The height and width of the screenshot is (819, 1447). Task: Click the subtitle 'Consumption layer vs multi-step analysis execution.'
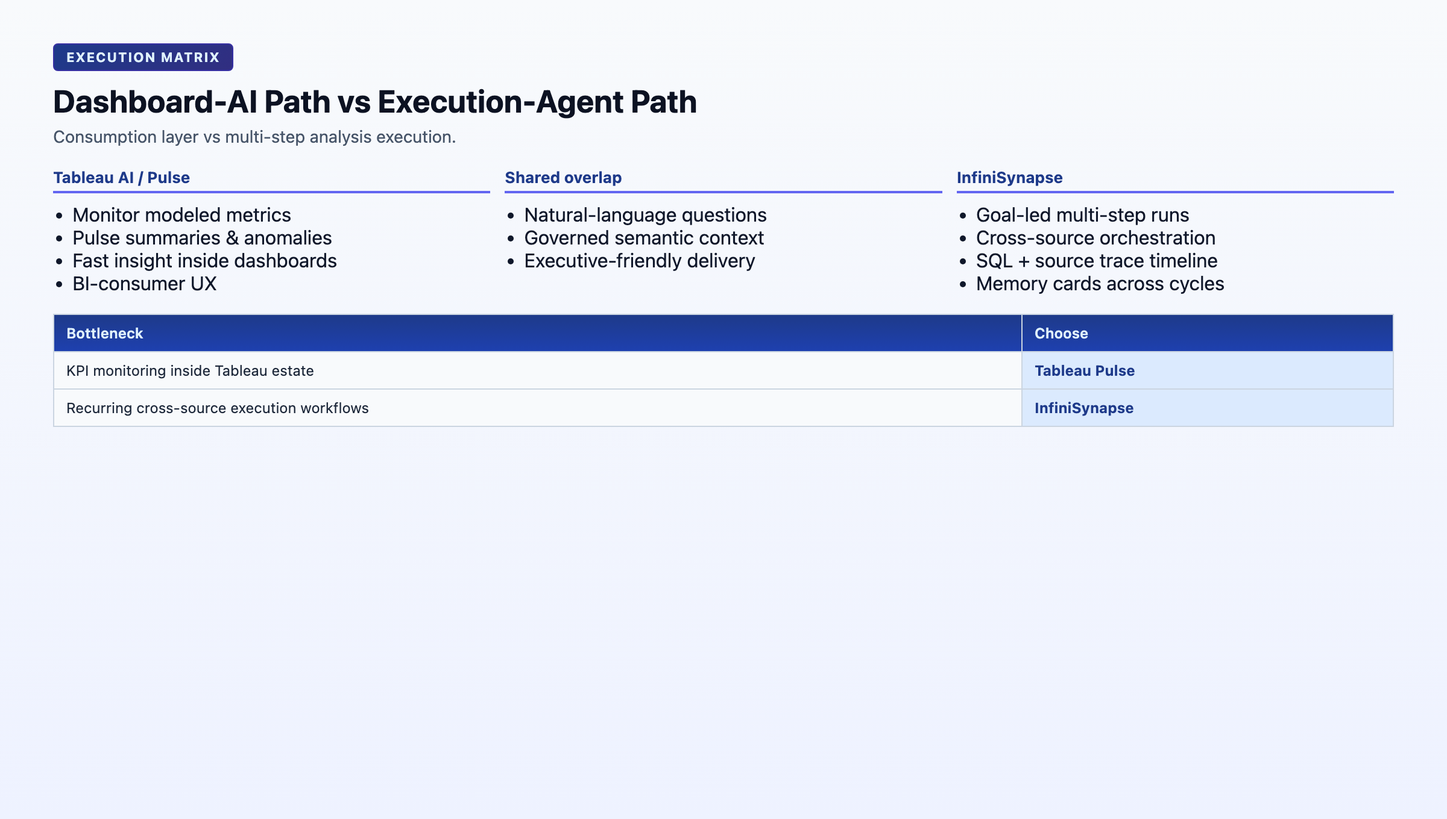pos(254,137)
